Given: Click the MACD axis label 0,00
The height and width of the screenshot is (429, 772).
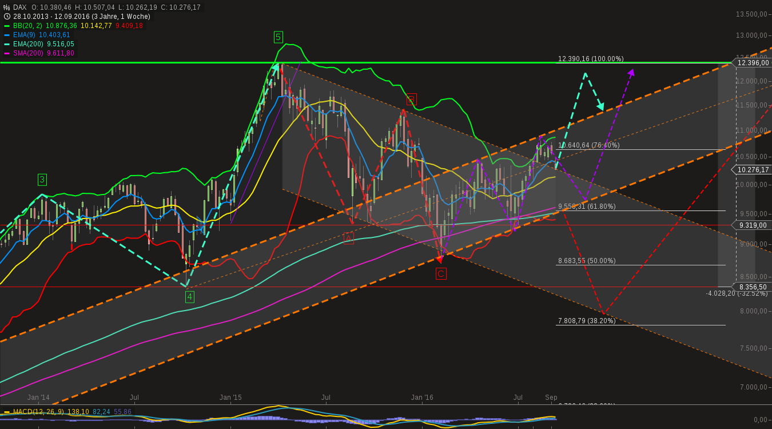Looking at the screenshot, I should [761, 420].
